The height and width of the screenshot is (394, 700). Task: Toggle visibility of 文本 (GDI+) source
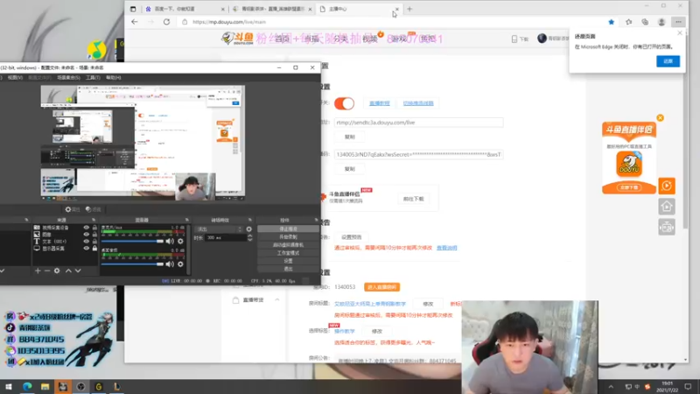pyautogui.click(x=86, y=242)
